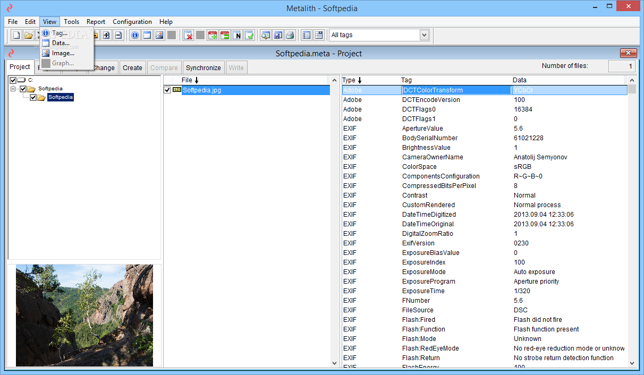The width and height of the screenshot is (644, 375).
Task: Click the C: drive icon in tree
Action: 22,80
